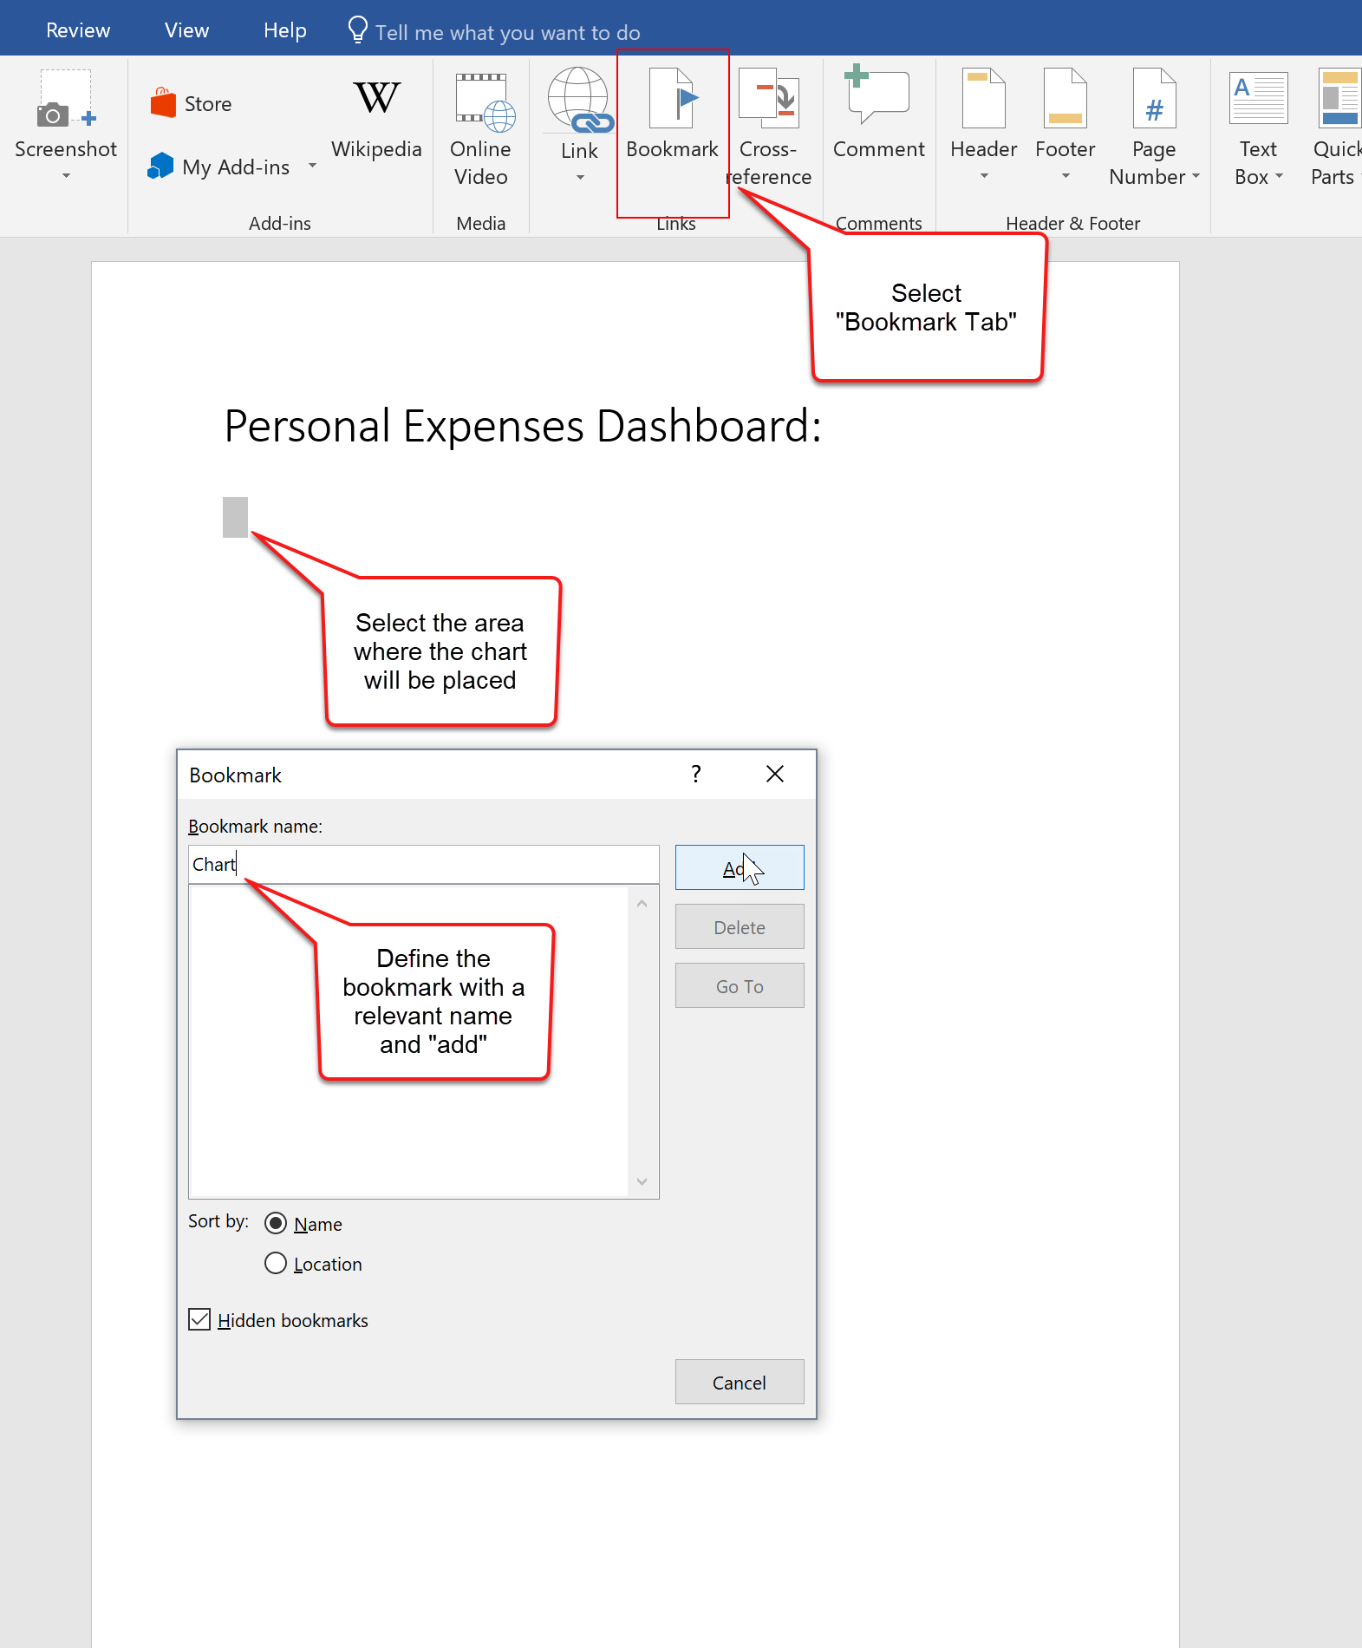Open the Store add-ins icon

pos(163,103)
